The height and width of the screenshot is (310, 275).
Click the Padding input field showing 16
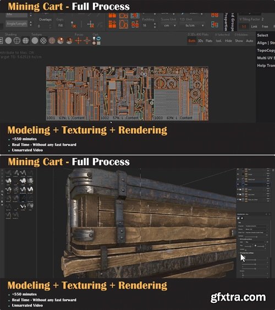click(147, 25)
